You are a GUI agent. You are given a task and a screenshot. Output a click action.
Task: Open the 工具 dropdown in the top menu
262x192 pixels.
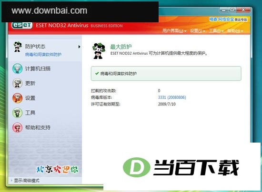click(216, 31)
